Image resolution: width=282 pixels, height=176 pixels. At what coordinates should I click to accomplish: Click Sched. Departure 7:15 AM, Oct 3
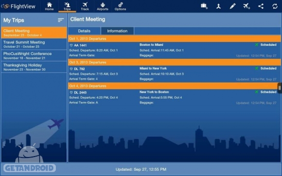pos(93,74)
